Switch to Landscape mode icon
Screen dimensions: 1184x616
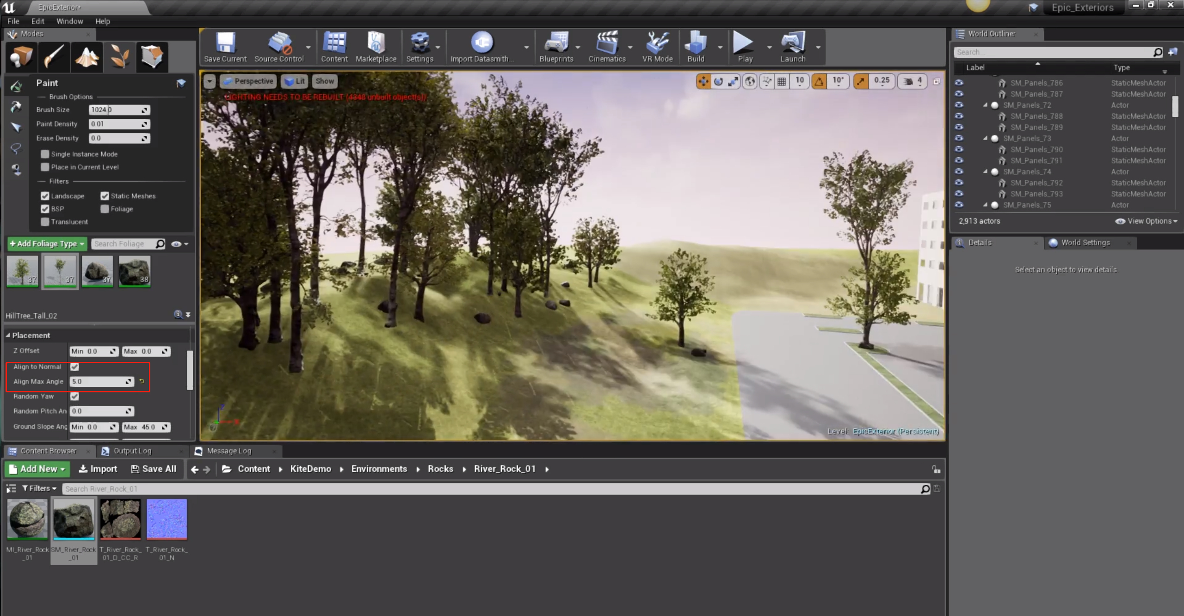[87, 57]
